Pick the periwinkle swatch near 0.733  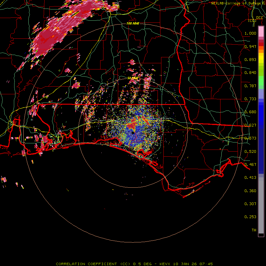point(261,94)
